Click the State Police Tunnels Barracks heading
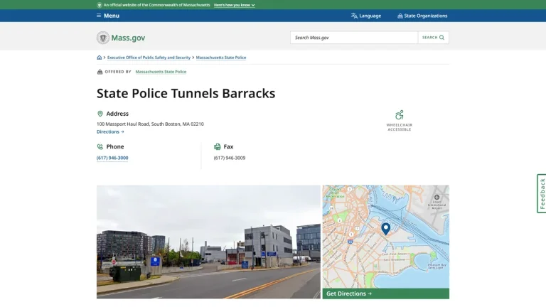The width and height of the screenshot is (546, 307). point(186,93)
